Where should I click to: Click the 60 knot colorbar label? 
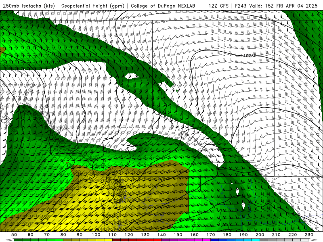30,235
